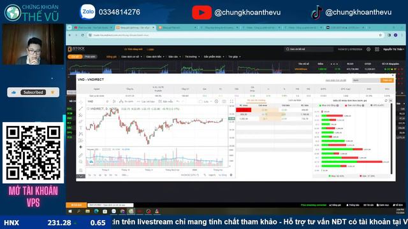
Task: Open the underlined detail link in VND dialog
Action: click(x=336, y=81)
